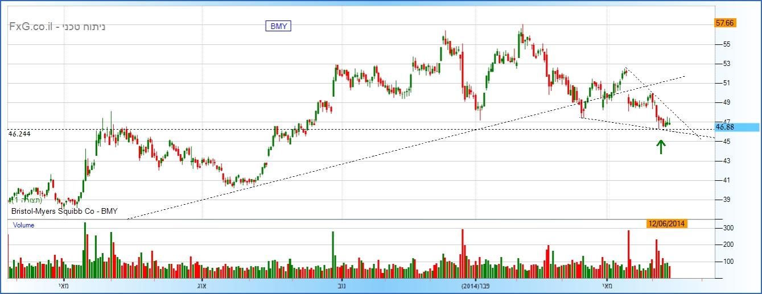The image size is (762, 294).
Task: Click the FxG.co.il watermark text
Action: coord(31,26)
